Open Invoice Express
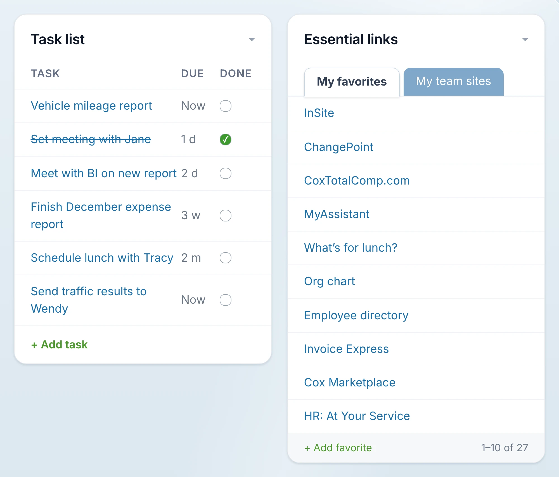This screenshot has width=559, height=477. coord(346,349)
